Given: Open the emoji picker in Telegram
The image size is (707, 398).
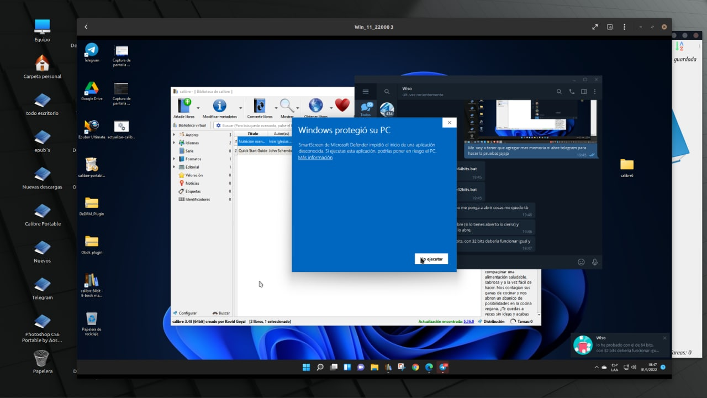Looking at the screenshot, I should pos(581,262).
